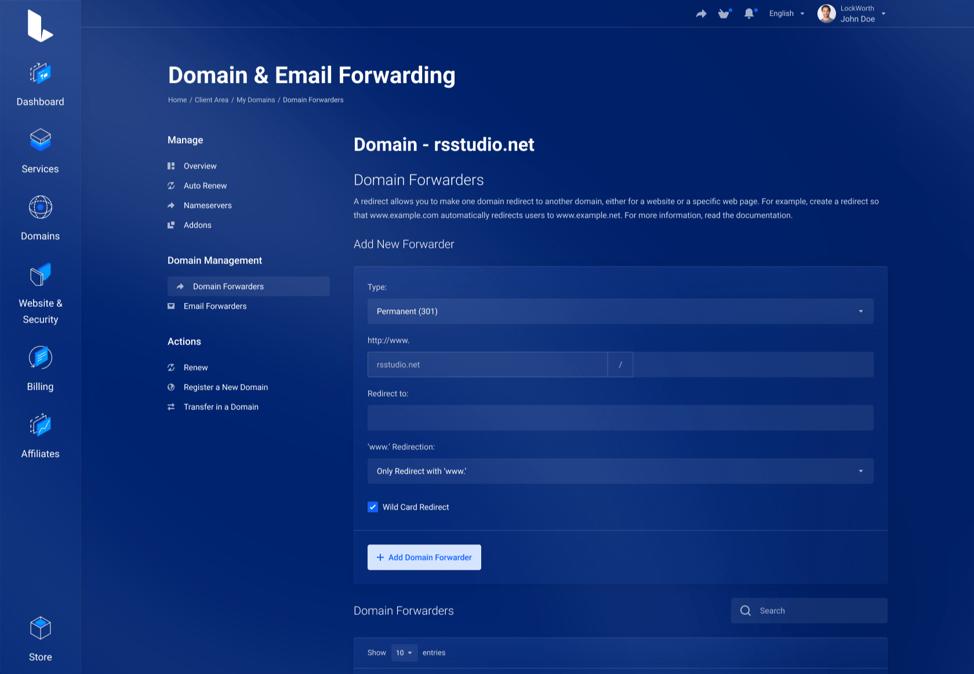Click the Email Forwarders envelope icon
The height and width of the screenshot is (674, 974).
[x=171, y=306]
